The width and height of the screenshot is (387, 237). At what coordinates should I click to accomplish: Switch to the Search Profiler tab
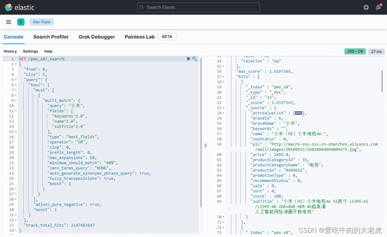pyautogui.click(x=51, y=37)
